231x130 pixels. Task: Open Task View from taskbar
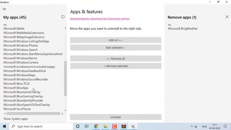coord(87,126)
